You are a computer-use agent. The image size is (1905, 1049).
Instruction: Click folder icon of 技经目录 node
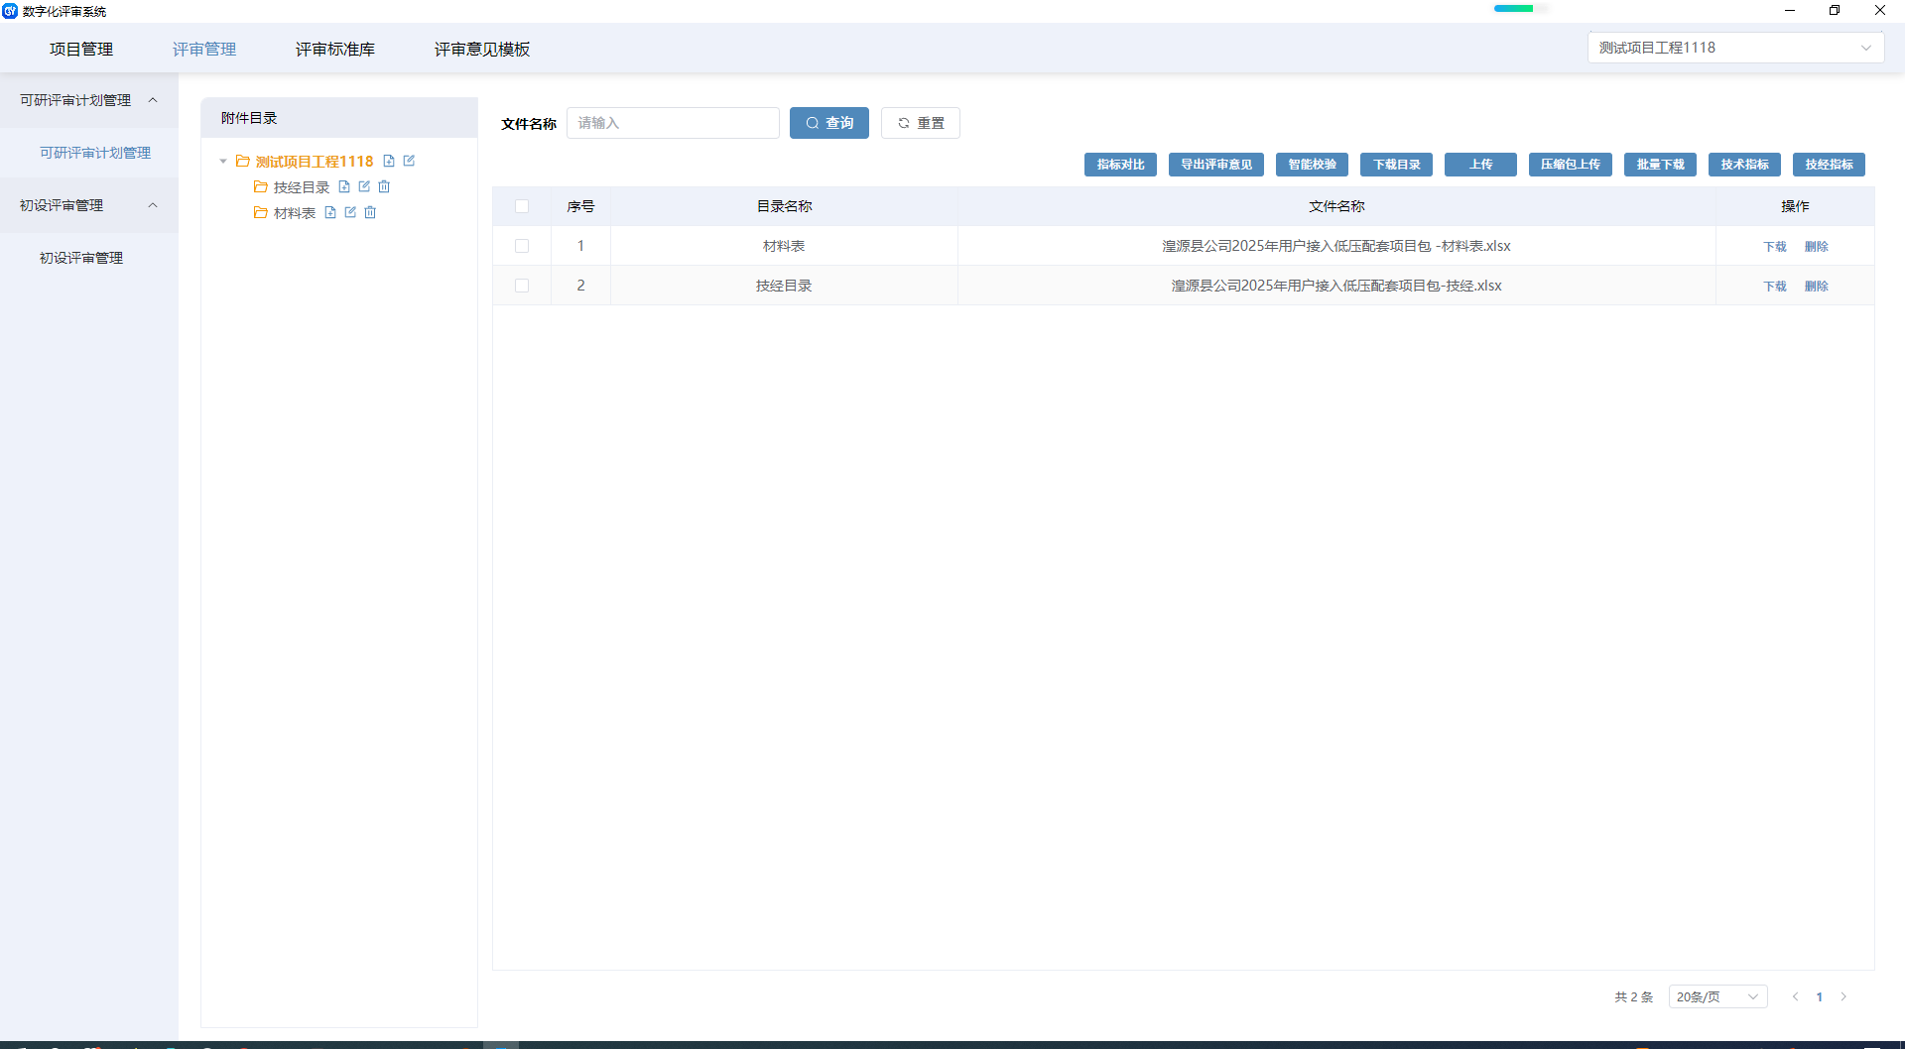[260, 186]
